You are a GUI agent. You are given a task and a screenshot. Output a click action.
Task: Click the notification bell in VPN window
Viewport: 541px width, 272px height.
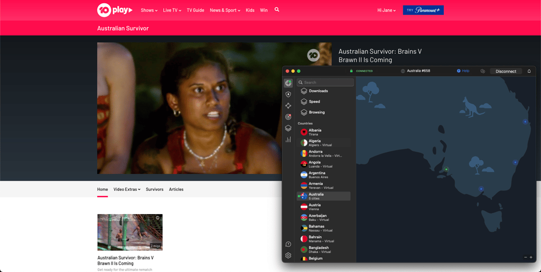[x=529, y=71]
